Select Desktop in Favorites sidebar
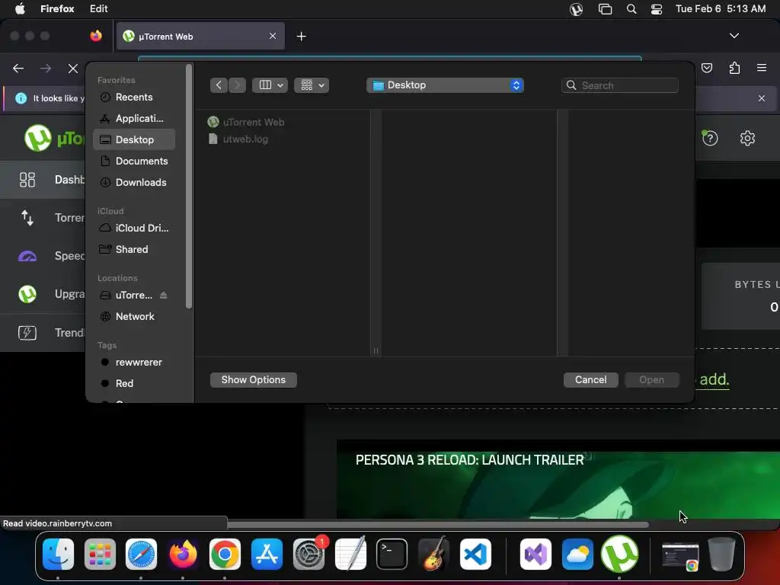 133,140
